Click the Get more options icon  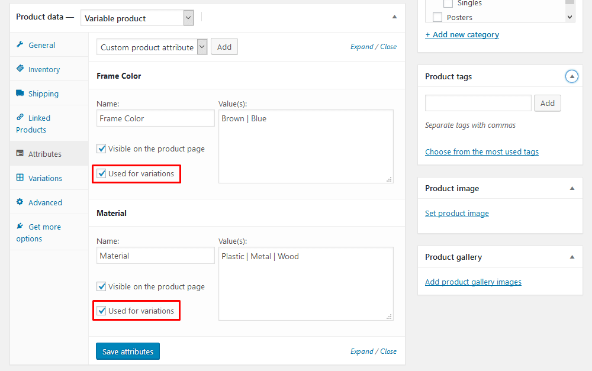coord(22,226)
